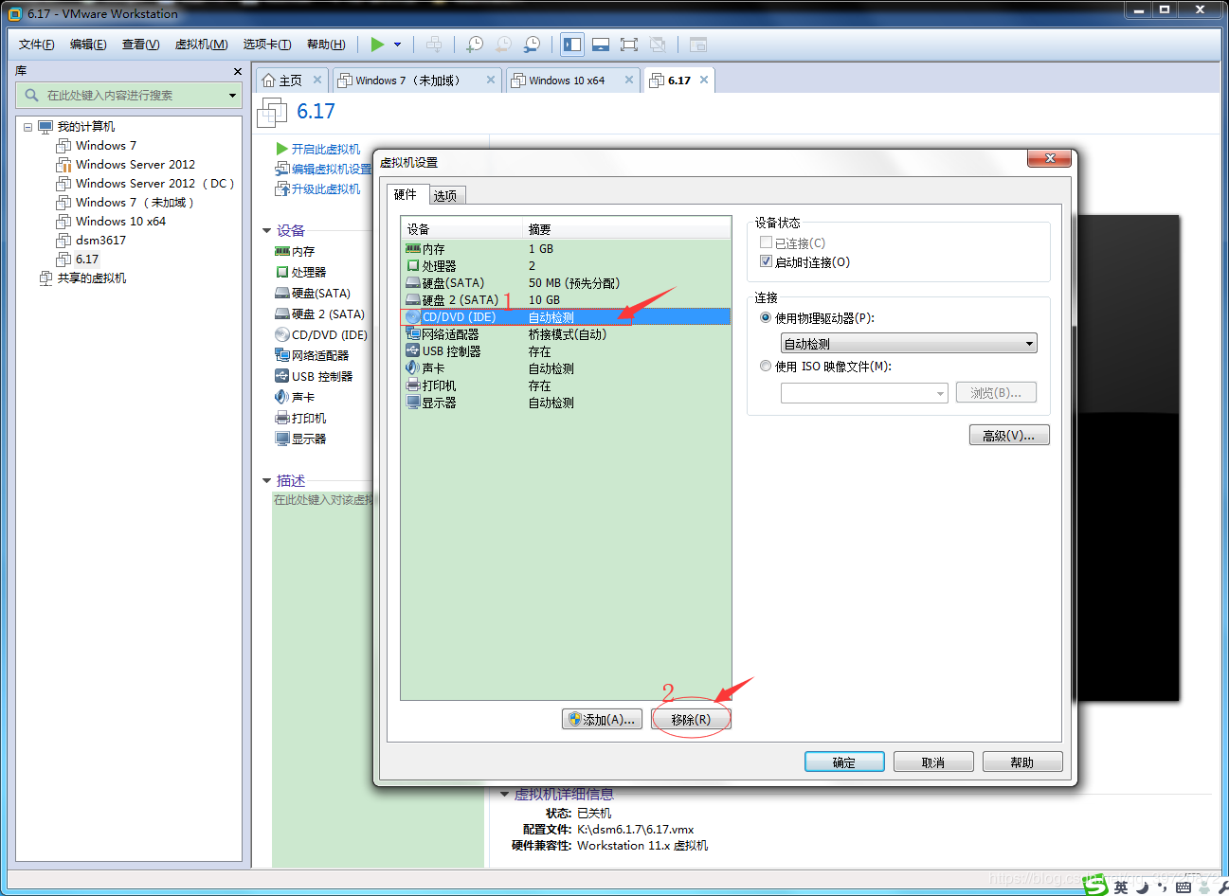Open the Sogou soft keyboard icon
The height and width of the screenshot is (896, 1229).
tap(1183, 887)
